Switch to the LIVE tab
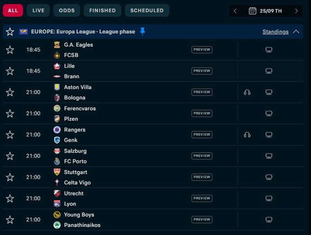 (38, 10)
